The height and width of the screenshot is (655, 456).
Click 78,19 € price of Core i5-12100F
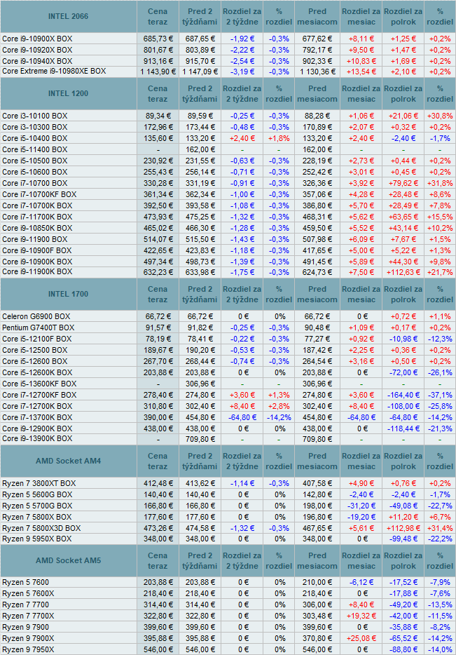(158, 339)
